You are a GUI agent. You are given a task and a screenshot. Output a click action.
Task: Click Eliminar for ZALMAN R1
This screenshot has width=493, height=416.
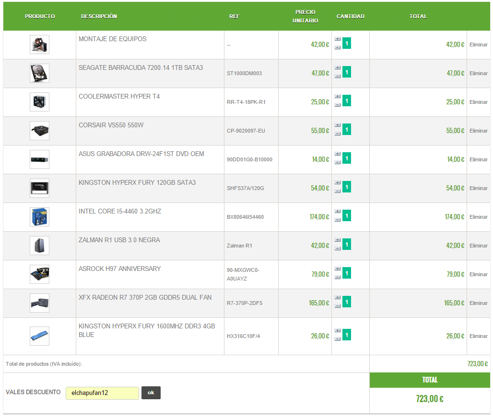[478, 246]
